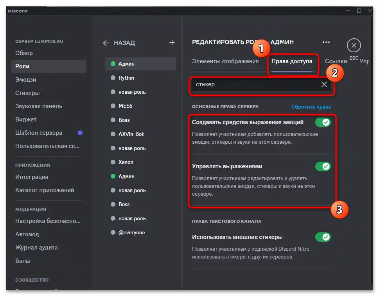This screenshot has height=296, width=379.
Task: Toggle Использовать внешние стикеры permission
Action: coord(323,237)
